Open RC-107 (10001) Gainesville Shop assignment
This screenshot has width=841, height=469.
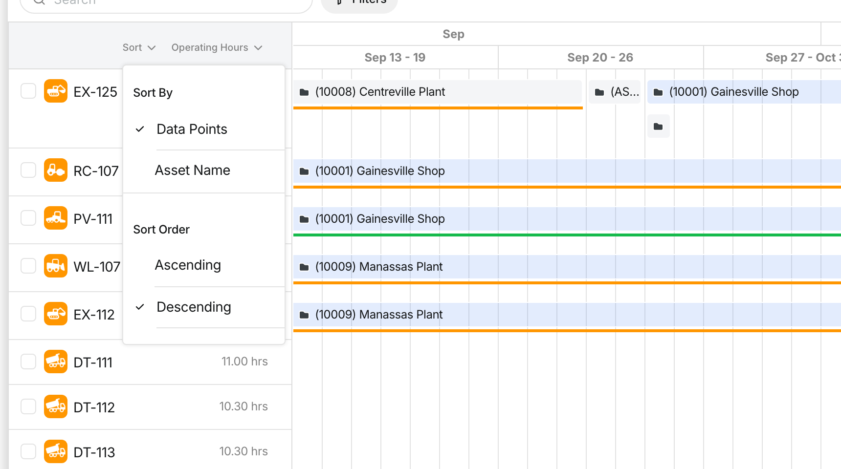tap(567, 171)
